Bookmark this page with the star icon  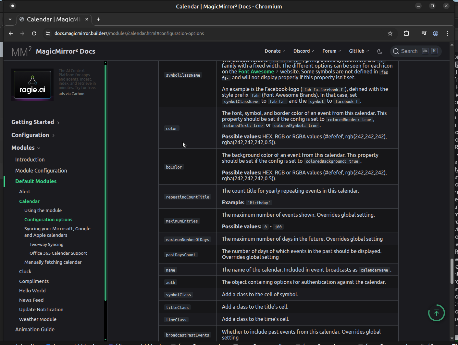[x=390, y=33]
